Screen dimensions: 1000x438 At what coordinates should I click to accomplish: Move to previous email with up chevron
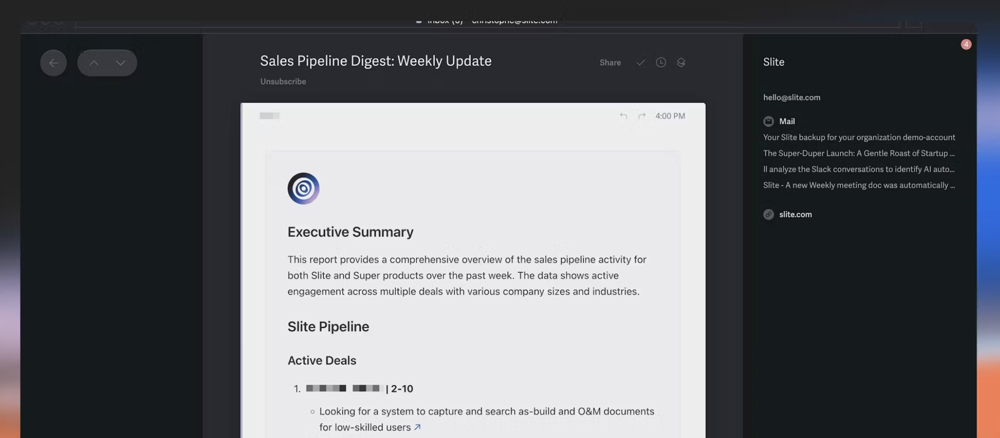(x=94, y=63)
